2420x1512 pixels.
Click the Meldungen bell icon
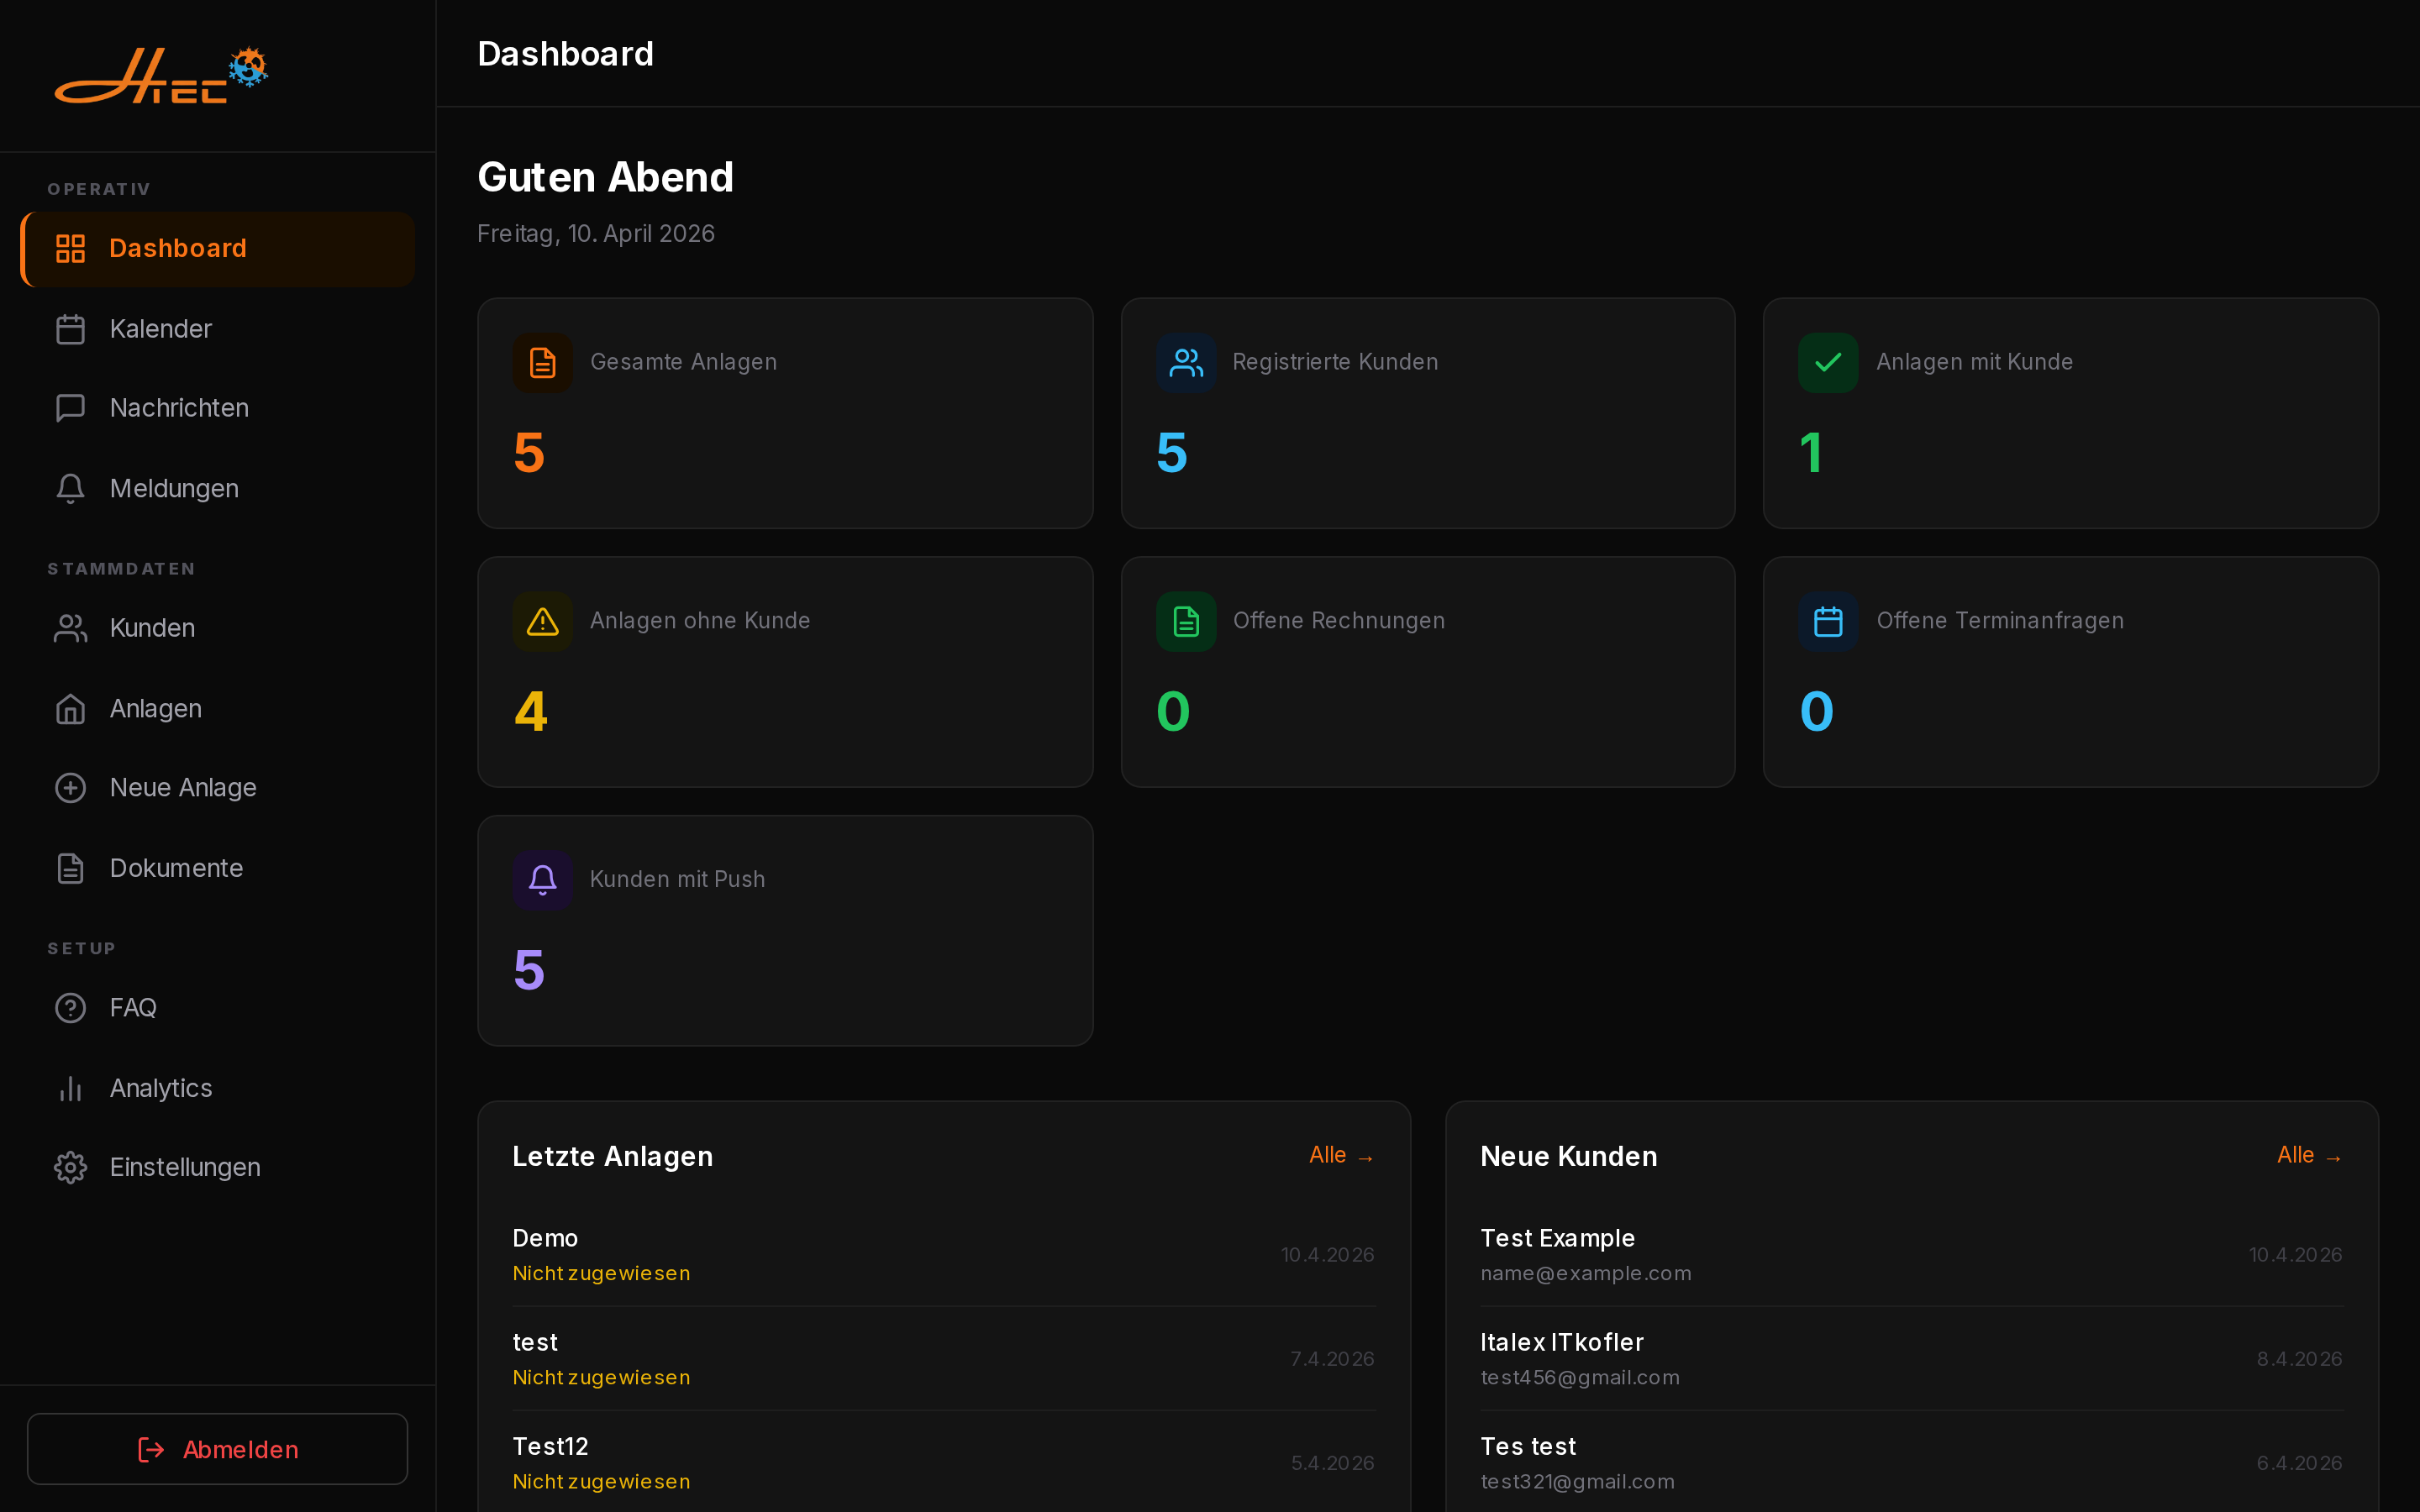(70, 488)
